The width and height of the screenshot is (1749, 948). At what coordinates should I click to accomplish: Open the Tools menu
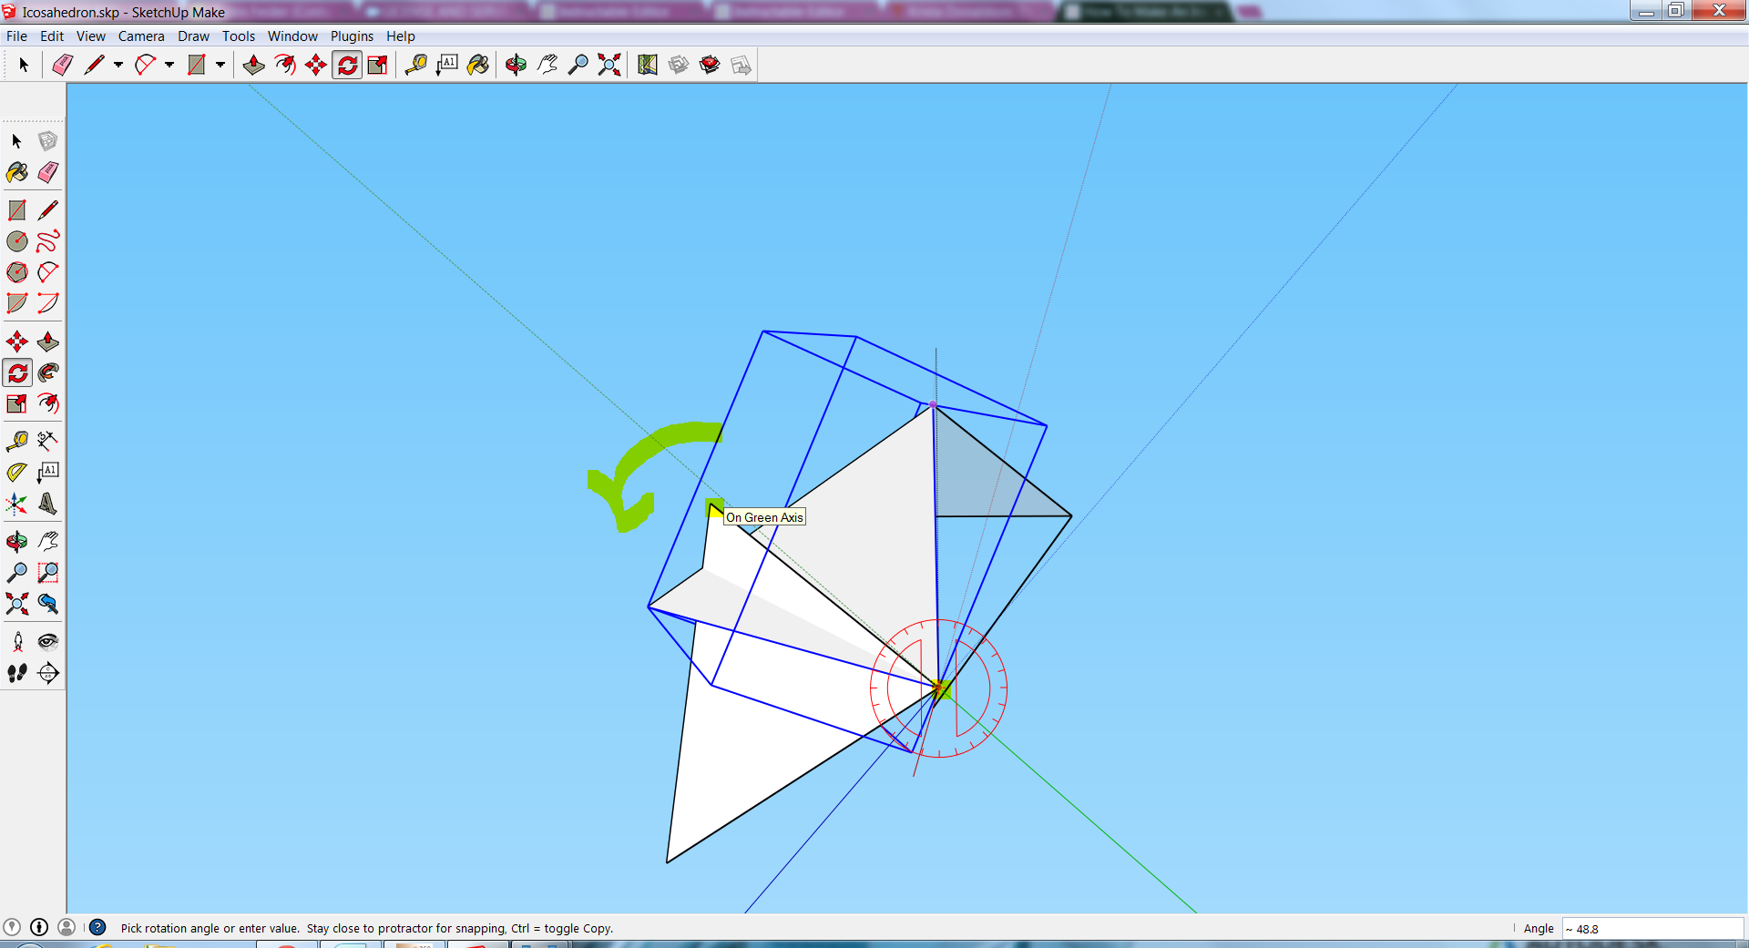point(239,36)
